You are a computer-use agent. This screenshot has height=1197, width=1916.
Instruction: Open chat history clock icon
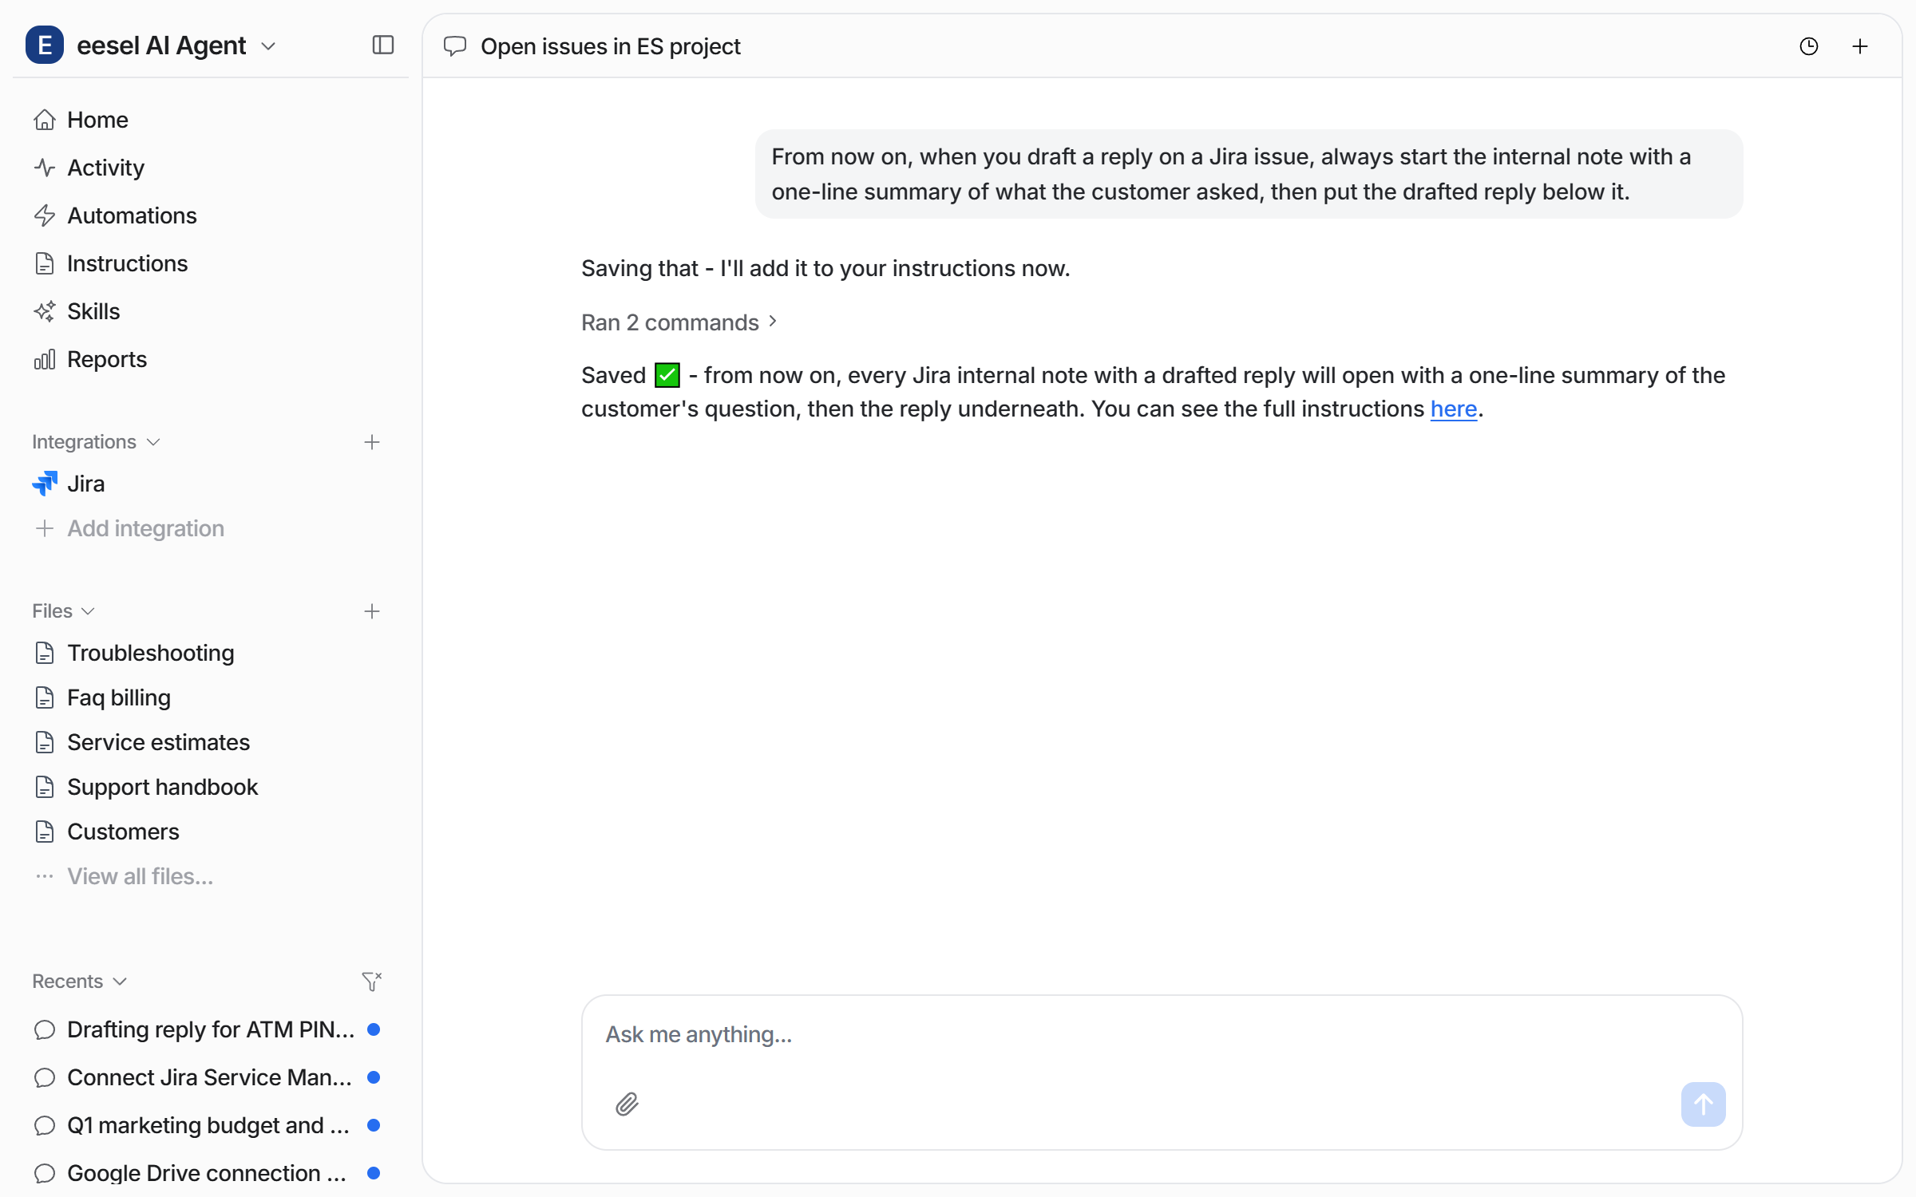click(1809, 46)
